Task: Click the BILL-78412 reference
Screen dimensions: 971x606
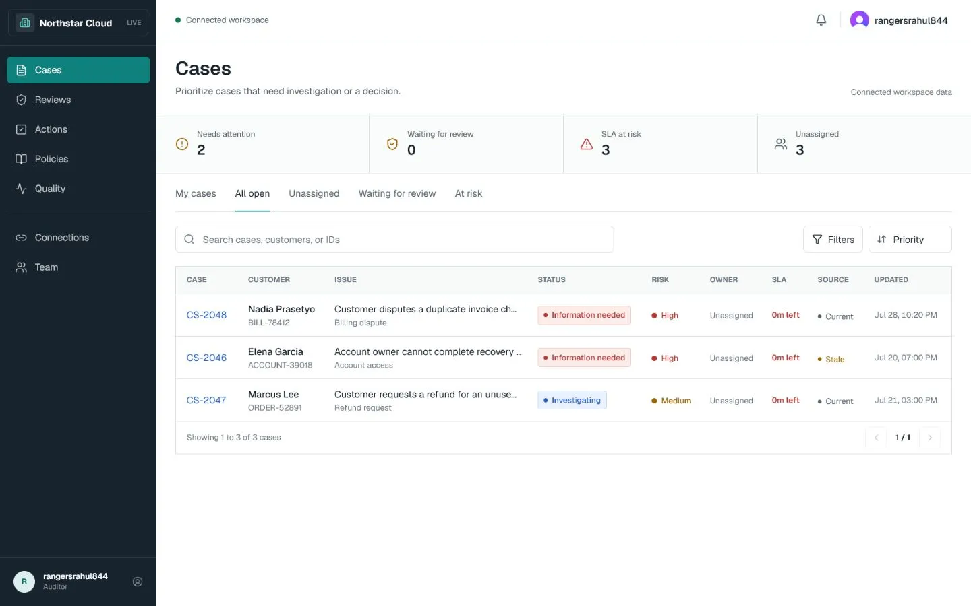Action: (x=268, y=323)
